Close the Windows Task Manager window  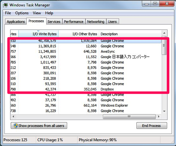pyautogui.click(x=167, y=4)
